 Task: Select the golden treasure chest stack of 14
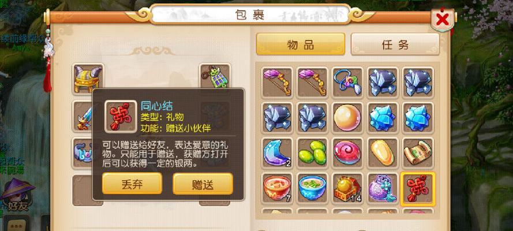(347, 188)
